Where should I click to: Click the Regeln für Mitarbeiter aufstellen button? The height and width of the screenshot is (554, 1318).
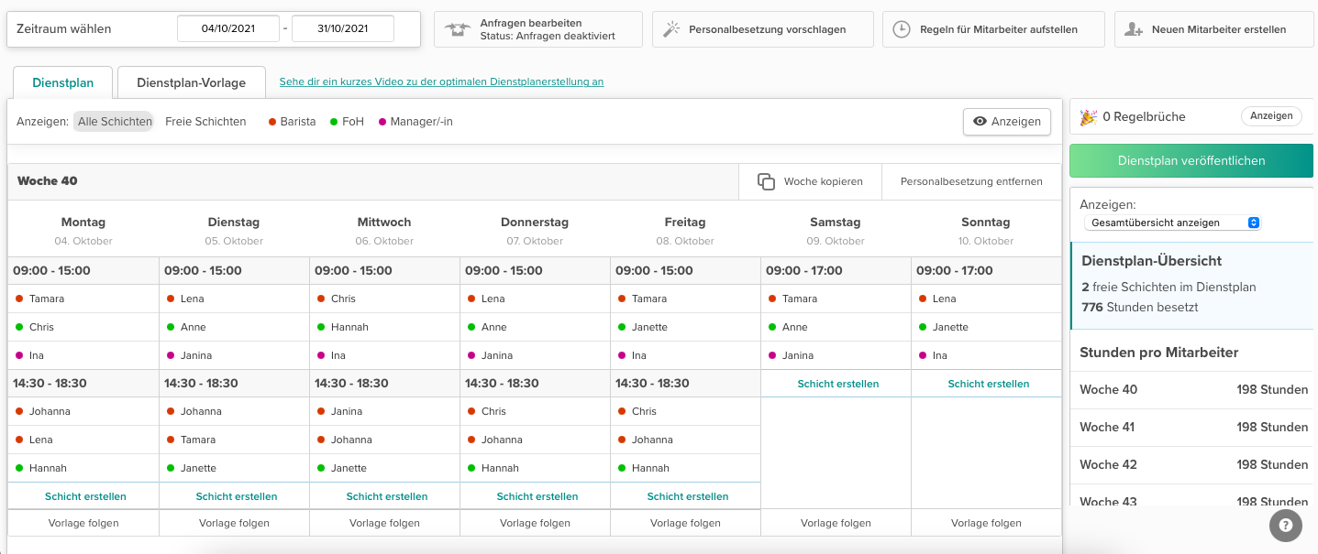[x=993, y=29]
